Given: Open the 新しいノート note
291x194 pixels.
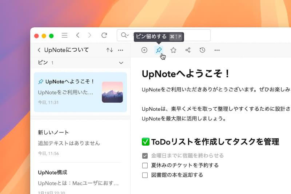Looking at the screenshot, I should [80, 142].
